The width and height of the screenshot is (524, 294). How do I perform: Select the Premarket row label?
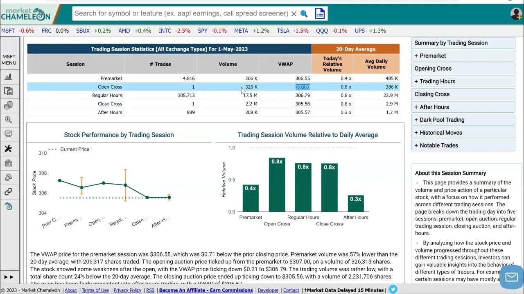pyautogui.click(x=111, y=78)
